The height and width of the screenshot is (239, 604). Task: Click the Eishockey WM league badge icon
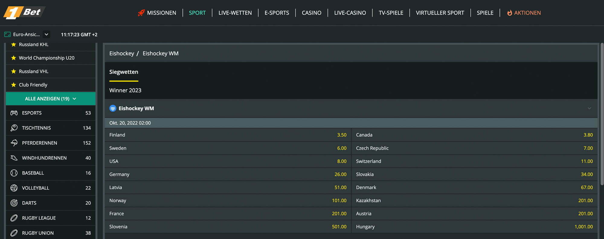point(113,108)
